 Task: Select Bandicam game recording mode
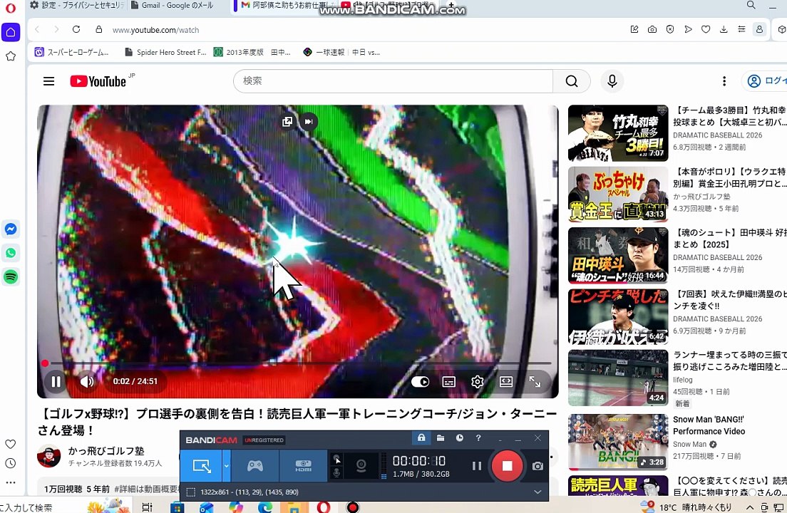point(255,466)
